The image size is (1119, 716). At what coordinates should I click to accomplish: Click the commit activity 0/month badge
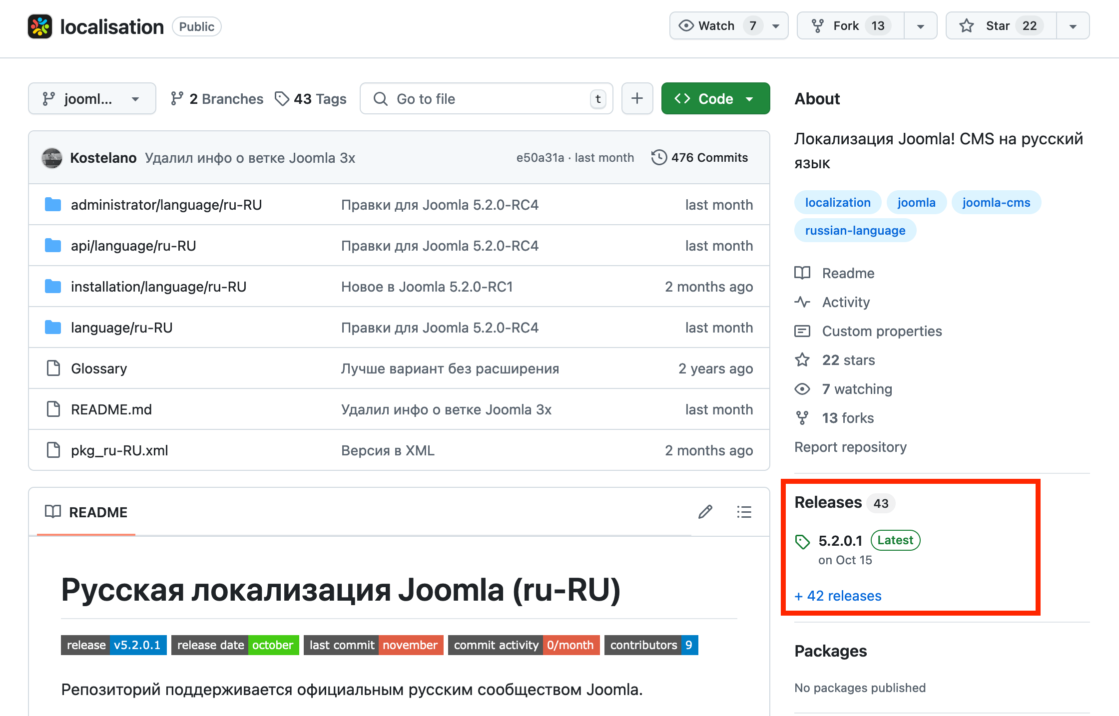(x=524, y=645)
